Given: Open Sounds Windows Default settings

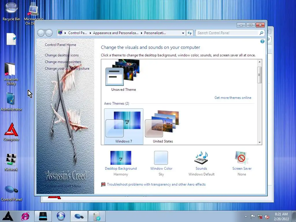Looking at the screenshot, I should pyautogui.click(x=201, y=164).
